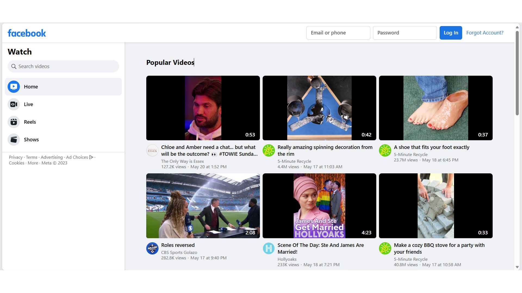Click the search magnifier in the videos search bar
The height and width of the screenshot is (293, 522).
pos(14,66)
